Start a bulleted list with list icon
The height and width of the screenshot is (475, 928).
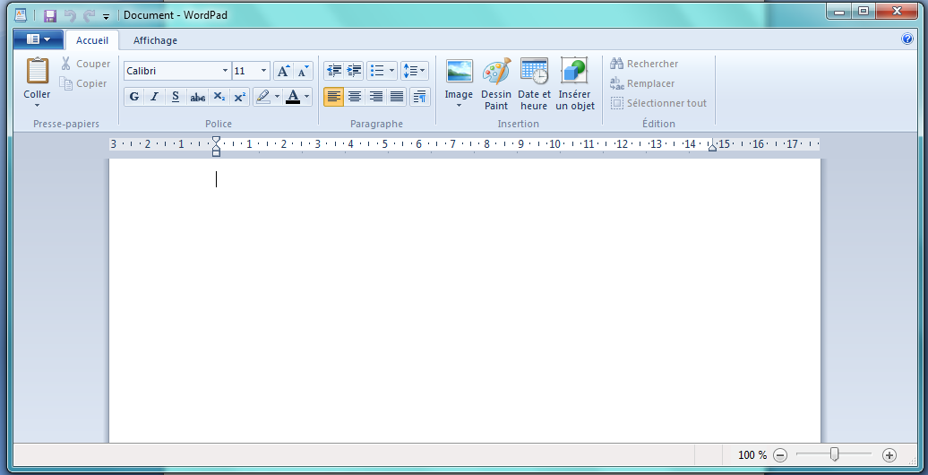coord(377,71)
